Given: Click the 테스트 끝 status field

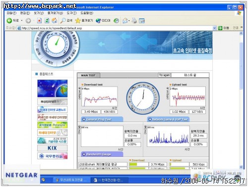Looking at the screenshot, I should [x=190, y=75].
